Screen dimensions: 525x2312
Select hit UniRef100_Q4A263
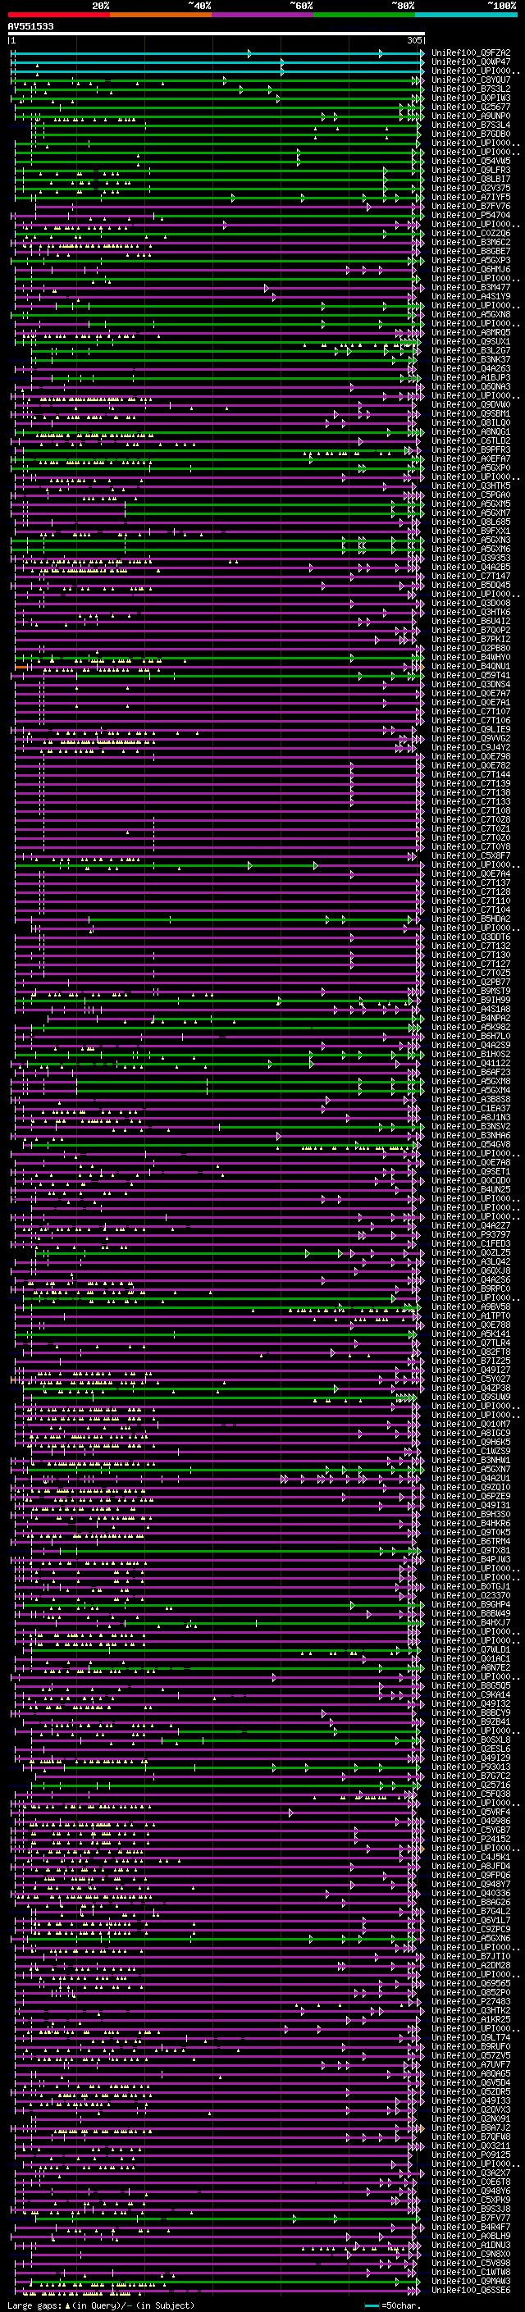point(471,369)
